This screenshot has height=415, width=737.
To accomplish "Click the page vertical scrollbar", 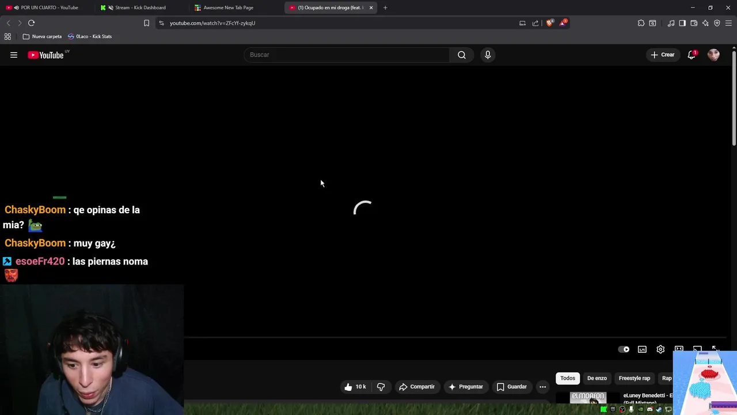I will click(x=734, y=98).
